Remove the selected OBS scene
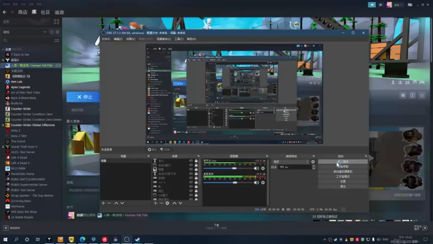433x244 pixels. pyautogui.click(x=109, y=203)
